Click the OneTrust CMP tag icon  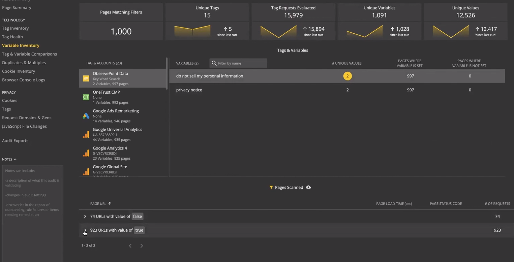tap(86, 97)
